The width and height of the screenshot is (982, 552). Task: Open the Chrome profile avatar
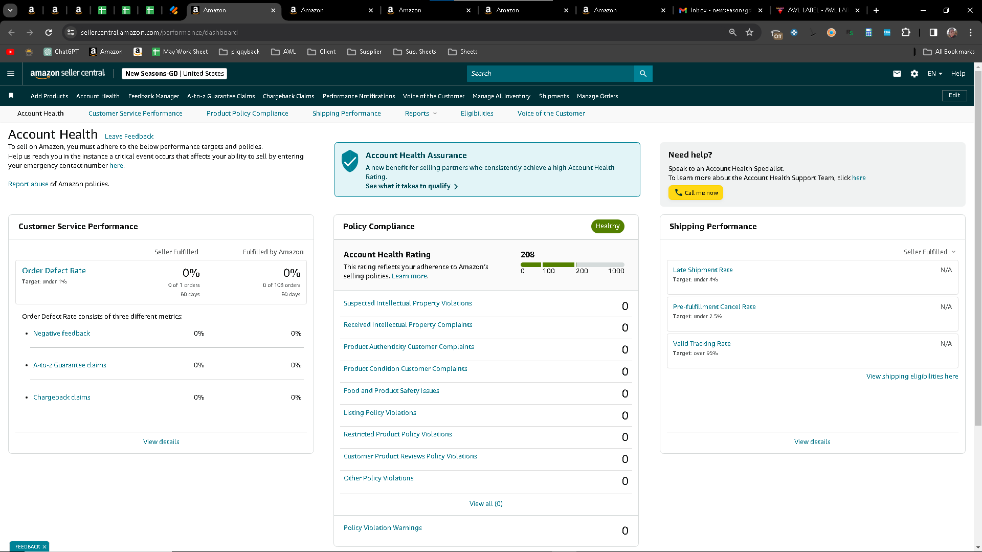[x=952, y=32]
